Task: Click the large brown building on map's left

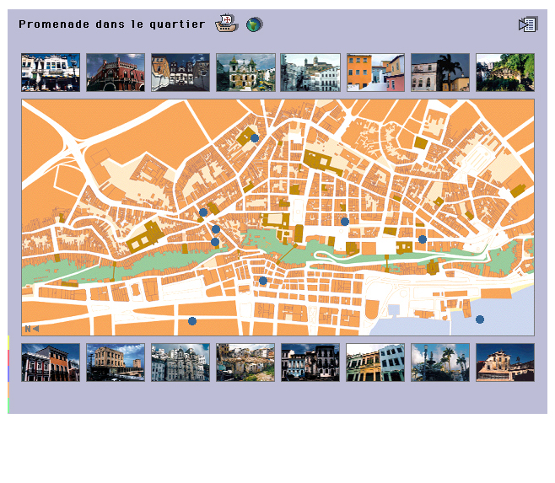Action: [x=145, y=238]
